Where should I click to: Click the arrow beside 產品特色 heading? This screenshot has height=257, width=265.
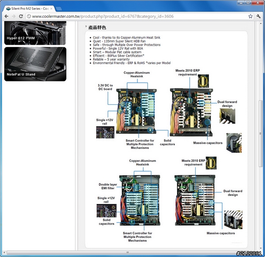tap(86, 27)
